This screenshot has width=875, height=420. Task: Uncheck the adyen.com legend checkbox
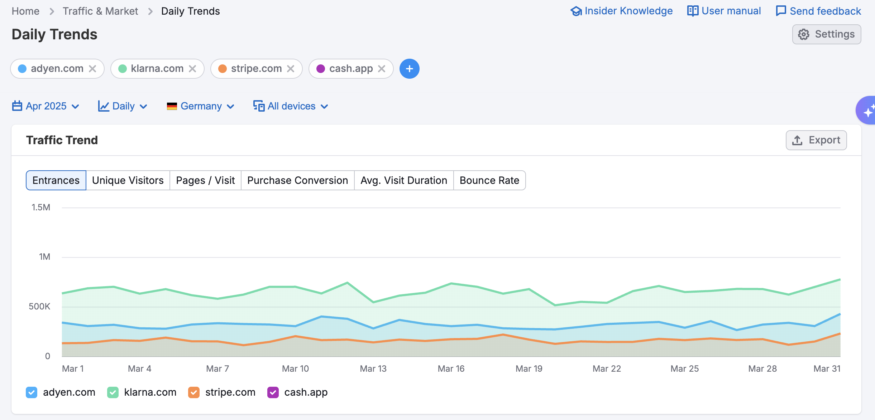coord(32,392)
